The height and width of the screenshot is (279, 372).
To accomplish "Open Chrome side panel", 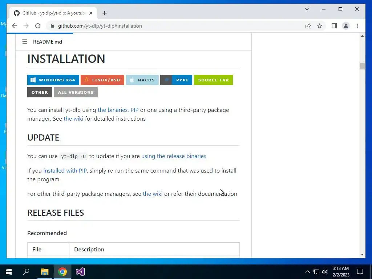I will [x=334, y=26].
